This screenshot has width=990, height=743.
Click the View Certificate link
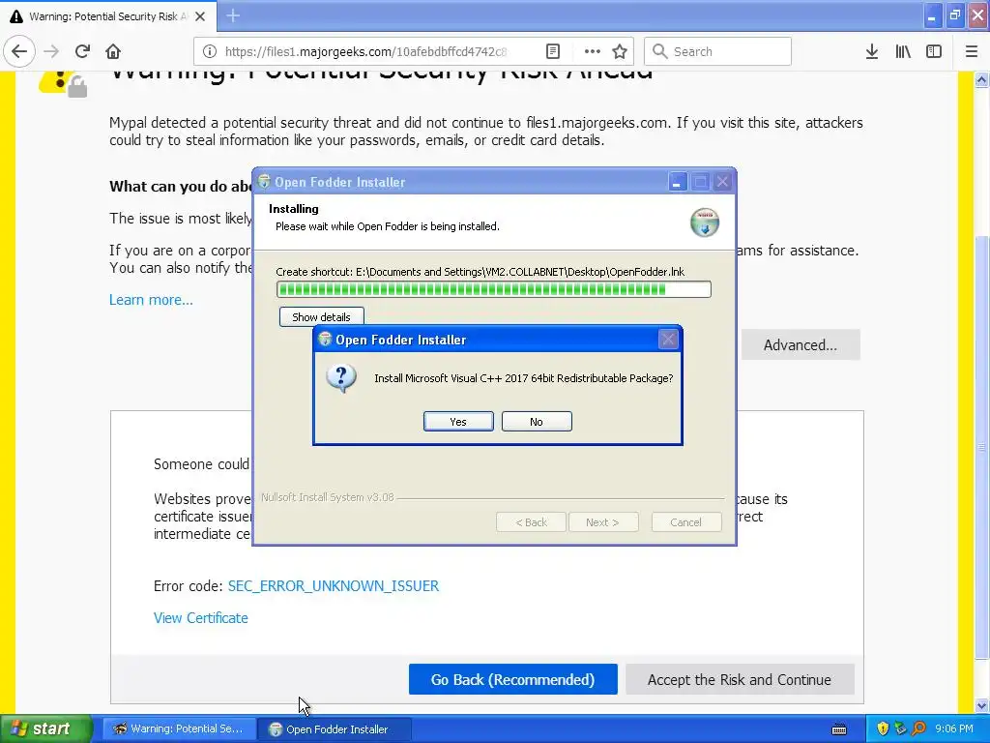coord(201,618)
